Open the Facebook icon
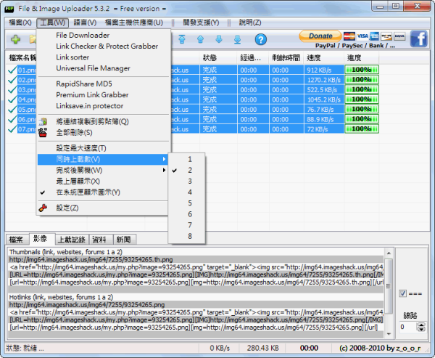This screenshot has width=435, height=358. click(x=419, y=38)
